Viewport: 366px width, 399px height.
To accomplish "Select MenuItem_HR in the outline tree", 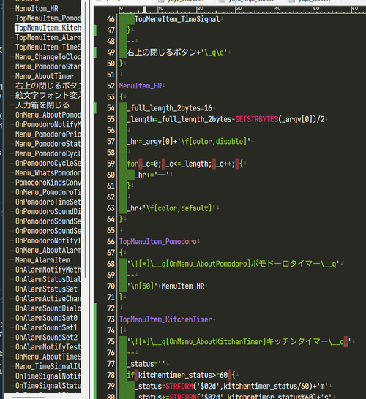I will 37,8.
